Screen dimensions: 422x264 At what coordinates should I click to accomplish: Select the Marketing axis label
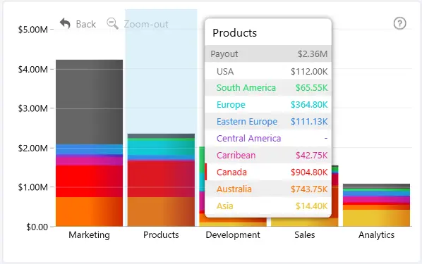(89, 234)
